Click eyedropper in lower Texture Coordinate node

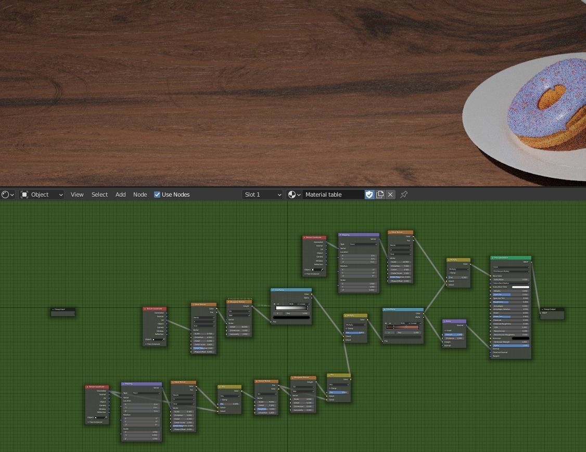(x=106, y=418)
